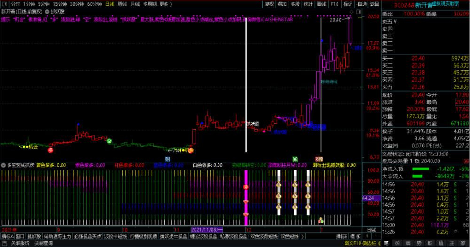470x247 pixels.
Task: Click the red 多 marker on main chart
Action: pyautogui.click(x=50, y=150)
